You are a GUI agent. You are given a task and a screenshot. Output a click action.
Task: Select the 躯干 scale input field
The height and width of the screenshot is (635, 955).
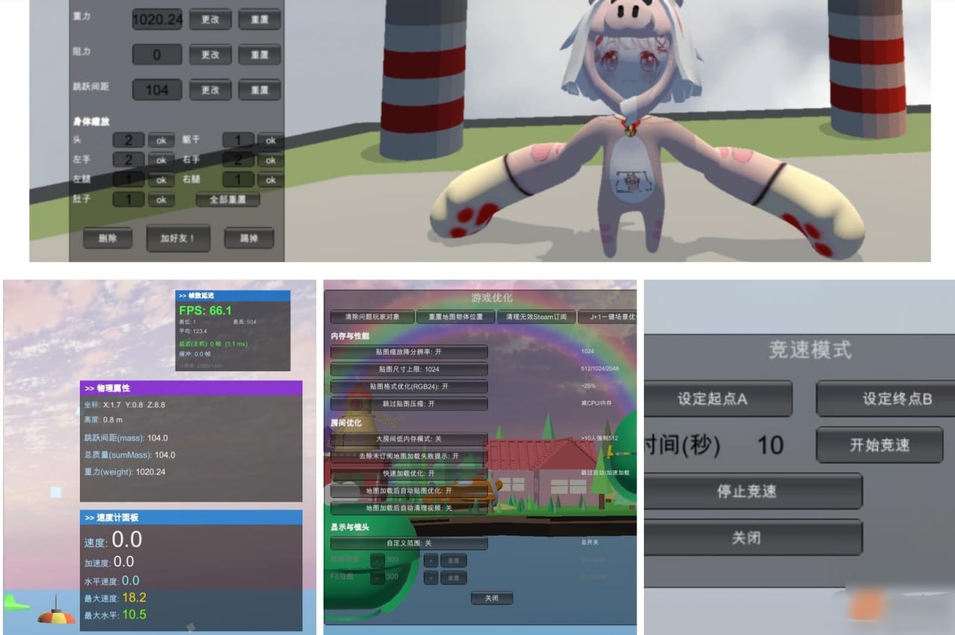(239, 140)
